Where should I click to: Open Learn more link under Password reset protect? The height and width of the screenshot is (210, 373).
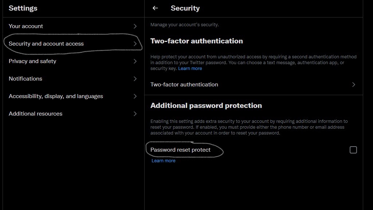(x=164, y=161)
